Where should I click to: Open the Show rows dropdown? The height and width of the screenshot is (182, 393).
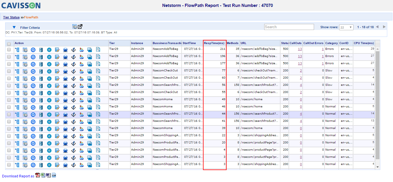pos(346,27)
